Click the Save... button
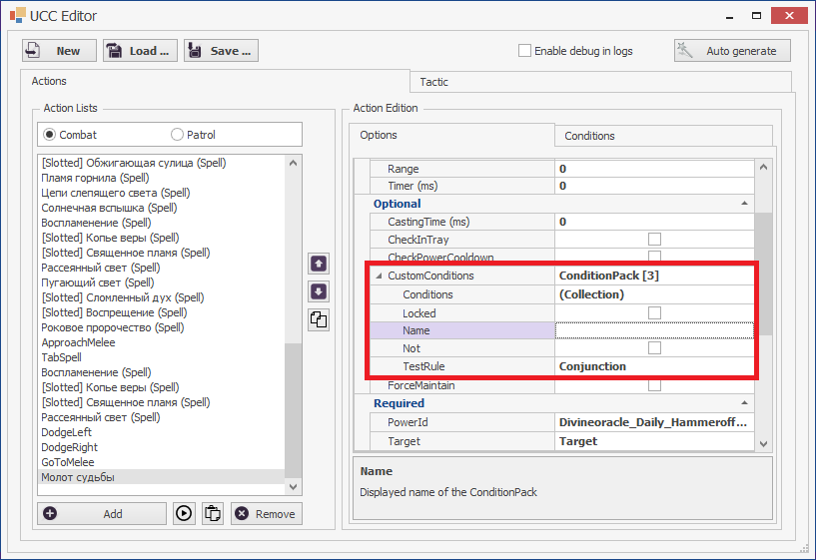 pos(221,51)
